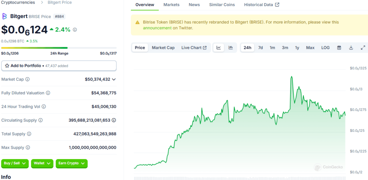Expand the Market Cap value chevron

tap(114, 79)
